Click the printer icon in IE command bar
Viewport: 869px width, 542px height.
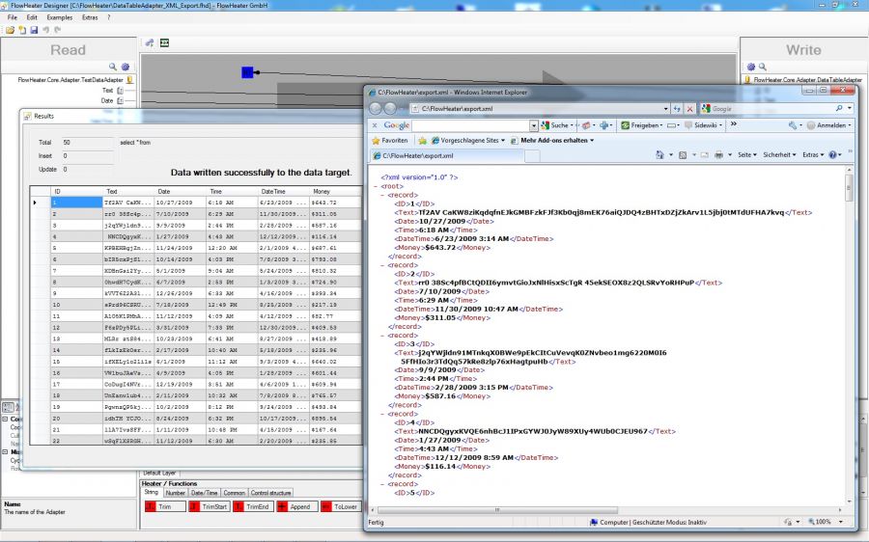pyautogui.click(x=718, y=155)
